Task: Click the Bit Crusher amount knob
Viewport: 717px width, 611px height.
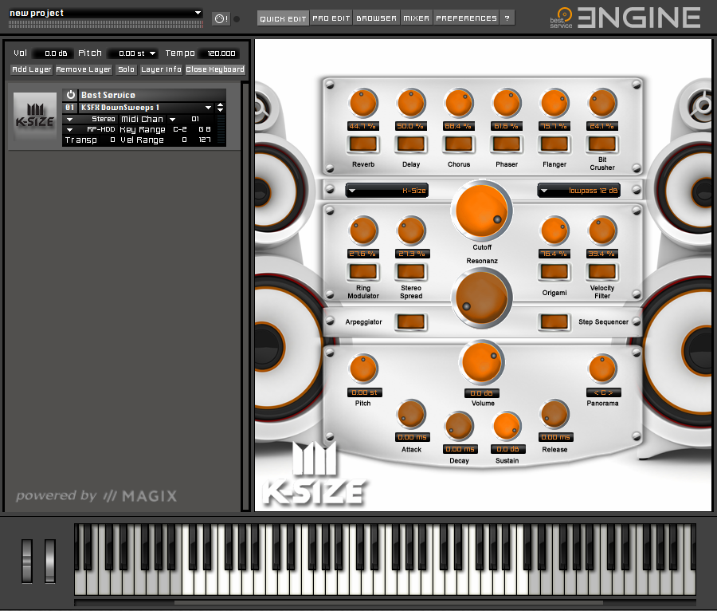Action: [x=602, y=103]
